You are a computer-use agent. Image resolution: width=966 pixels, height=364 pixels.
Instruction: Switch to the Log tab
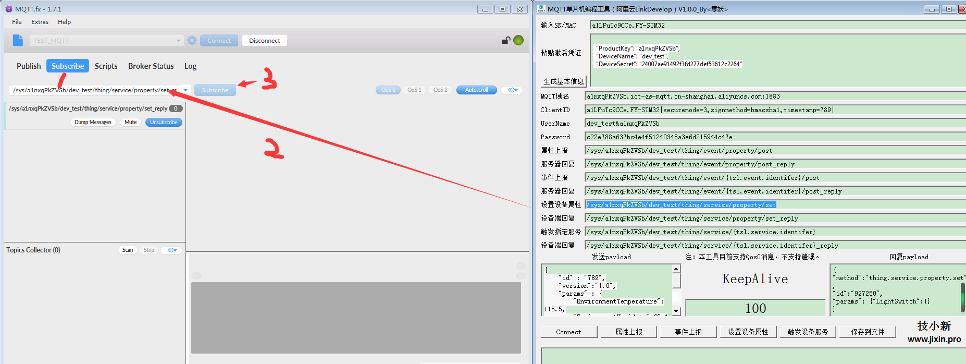coord(190,66)
